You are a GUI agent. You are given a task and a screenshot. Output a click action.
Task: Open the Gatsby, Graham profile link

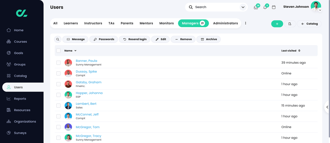(x=89, y=82)
